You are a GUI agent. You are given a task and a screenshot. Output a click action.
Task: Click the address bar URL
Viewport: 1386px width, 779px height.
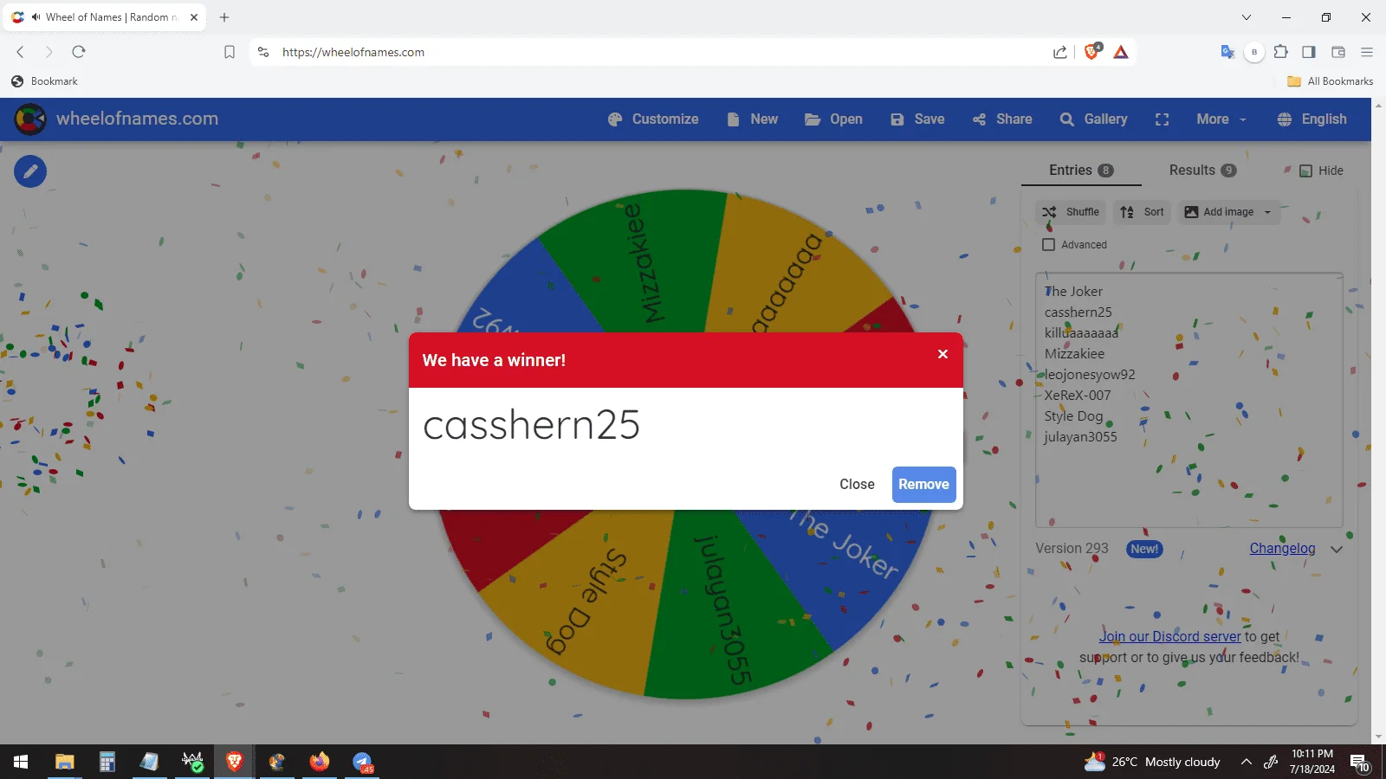[x=353, y=52]
